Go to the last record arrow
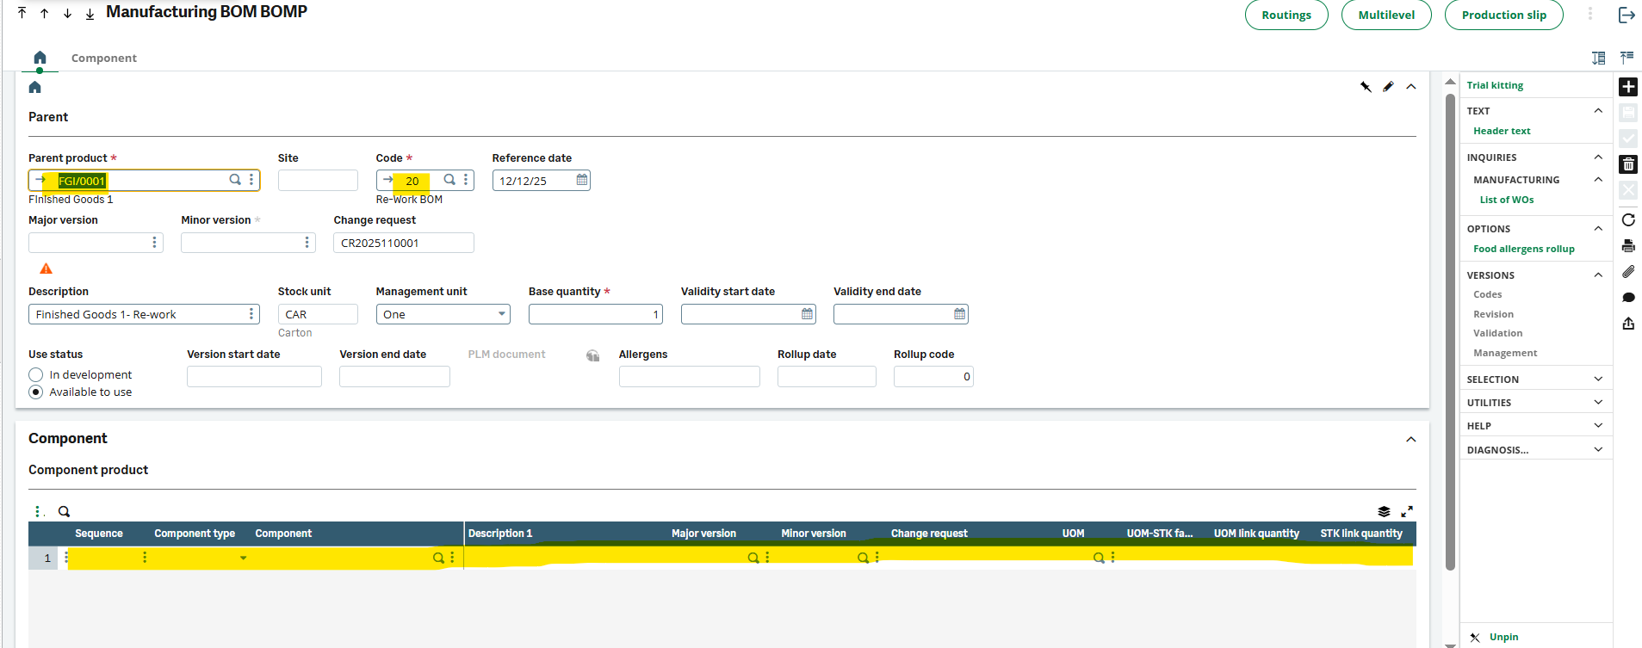1642x648 pixels. click(x=90, y=13)
